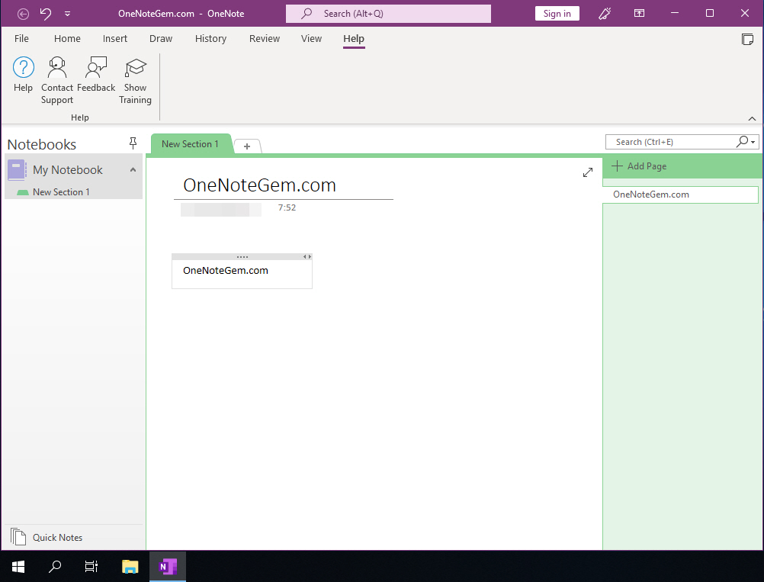Select the OneNoteGem.com page in list
The image size is (764, 582).
680,195
